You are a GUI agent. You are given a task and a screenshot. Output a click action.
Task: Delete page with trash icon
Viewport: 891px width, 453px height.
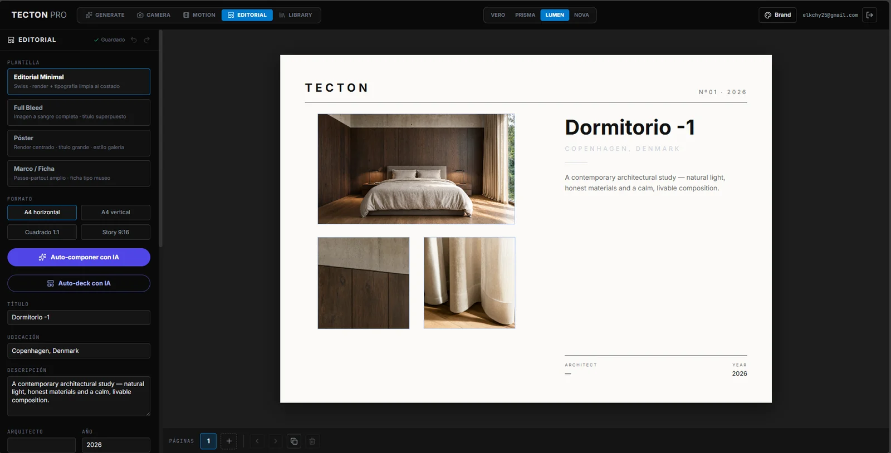click(x=312, y=441)
